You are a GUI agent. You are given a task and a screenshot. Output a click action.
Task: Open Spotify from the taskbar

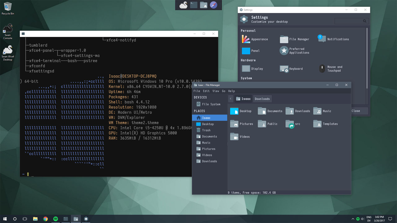coord(56,219)
